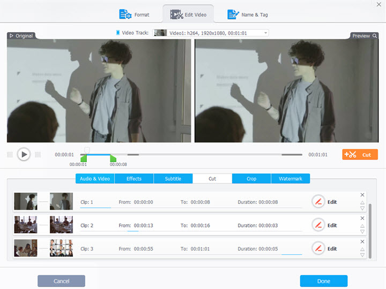Switch to the Crop tab
386x289 pixels.
[251, 179]
